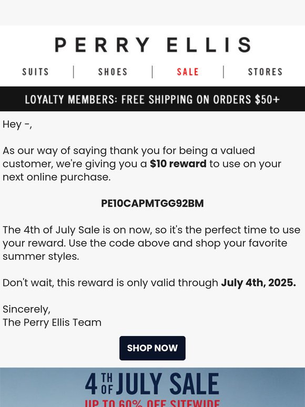The width and height of the screenshot is (305, 407).
Task: Open the Suits navigation link
Action: click(36, 72)
